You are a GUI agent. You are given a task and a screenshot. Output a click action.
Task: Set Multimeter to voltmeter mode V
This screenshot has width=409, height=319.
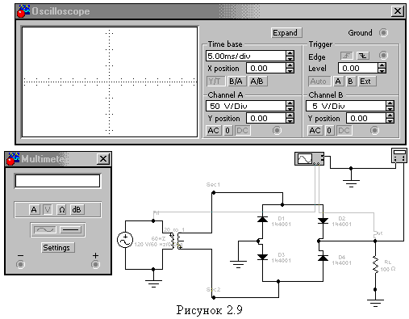click(48, 210)
